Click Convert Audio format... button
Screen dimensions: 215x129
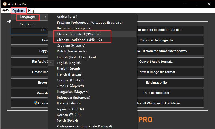[x=170, y=62]
